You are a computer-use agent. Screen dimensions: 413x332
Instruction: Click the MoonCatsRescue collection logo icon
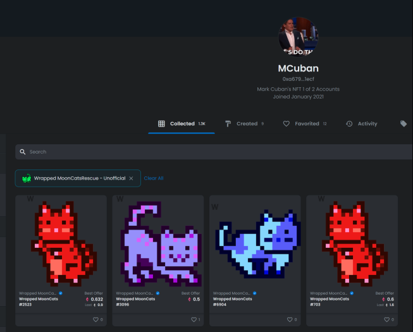(x=27, y=178)
